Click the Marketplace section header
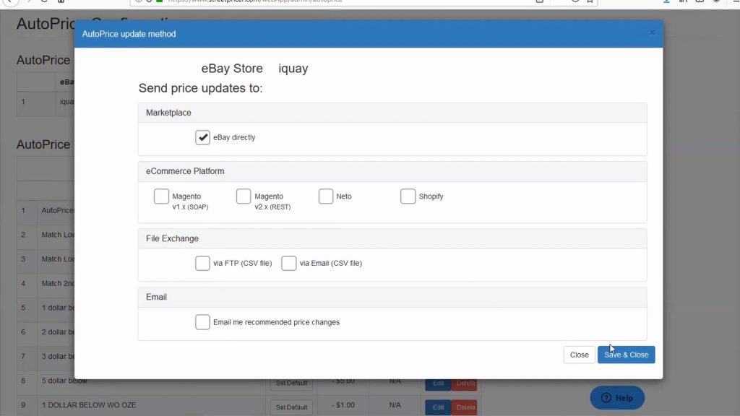The height and width of the screenshot is (416, 740). point(392,113)
